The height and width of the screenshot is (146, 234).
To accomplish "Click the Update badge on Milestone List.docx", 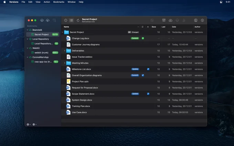I will [135, 69].
